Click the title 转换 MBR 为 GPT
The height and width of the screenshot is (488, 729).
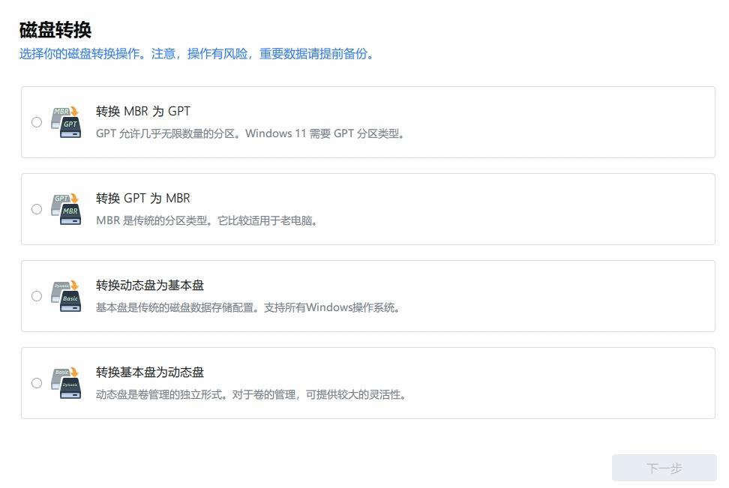click(x=142, y=110)
